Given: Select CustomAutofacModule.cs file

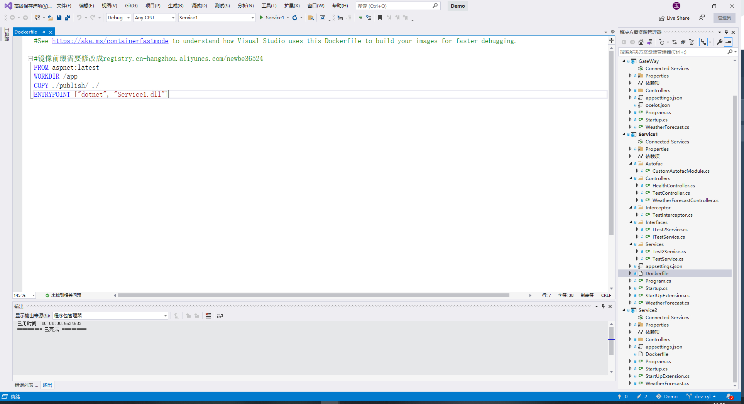Looking at the screenshot, I should [x=681, y=171].
